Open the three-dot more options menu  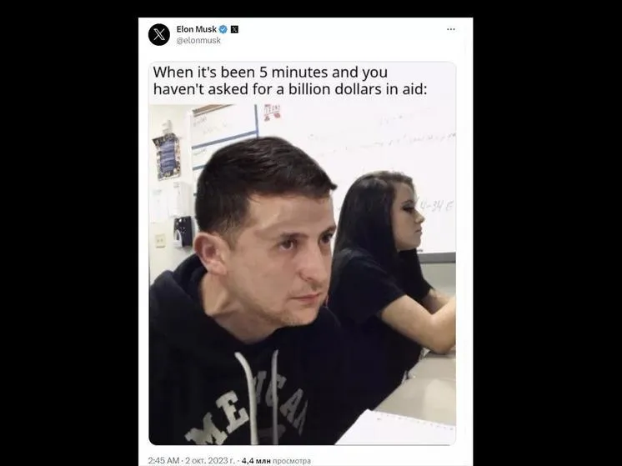(450, 29)
